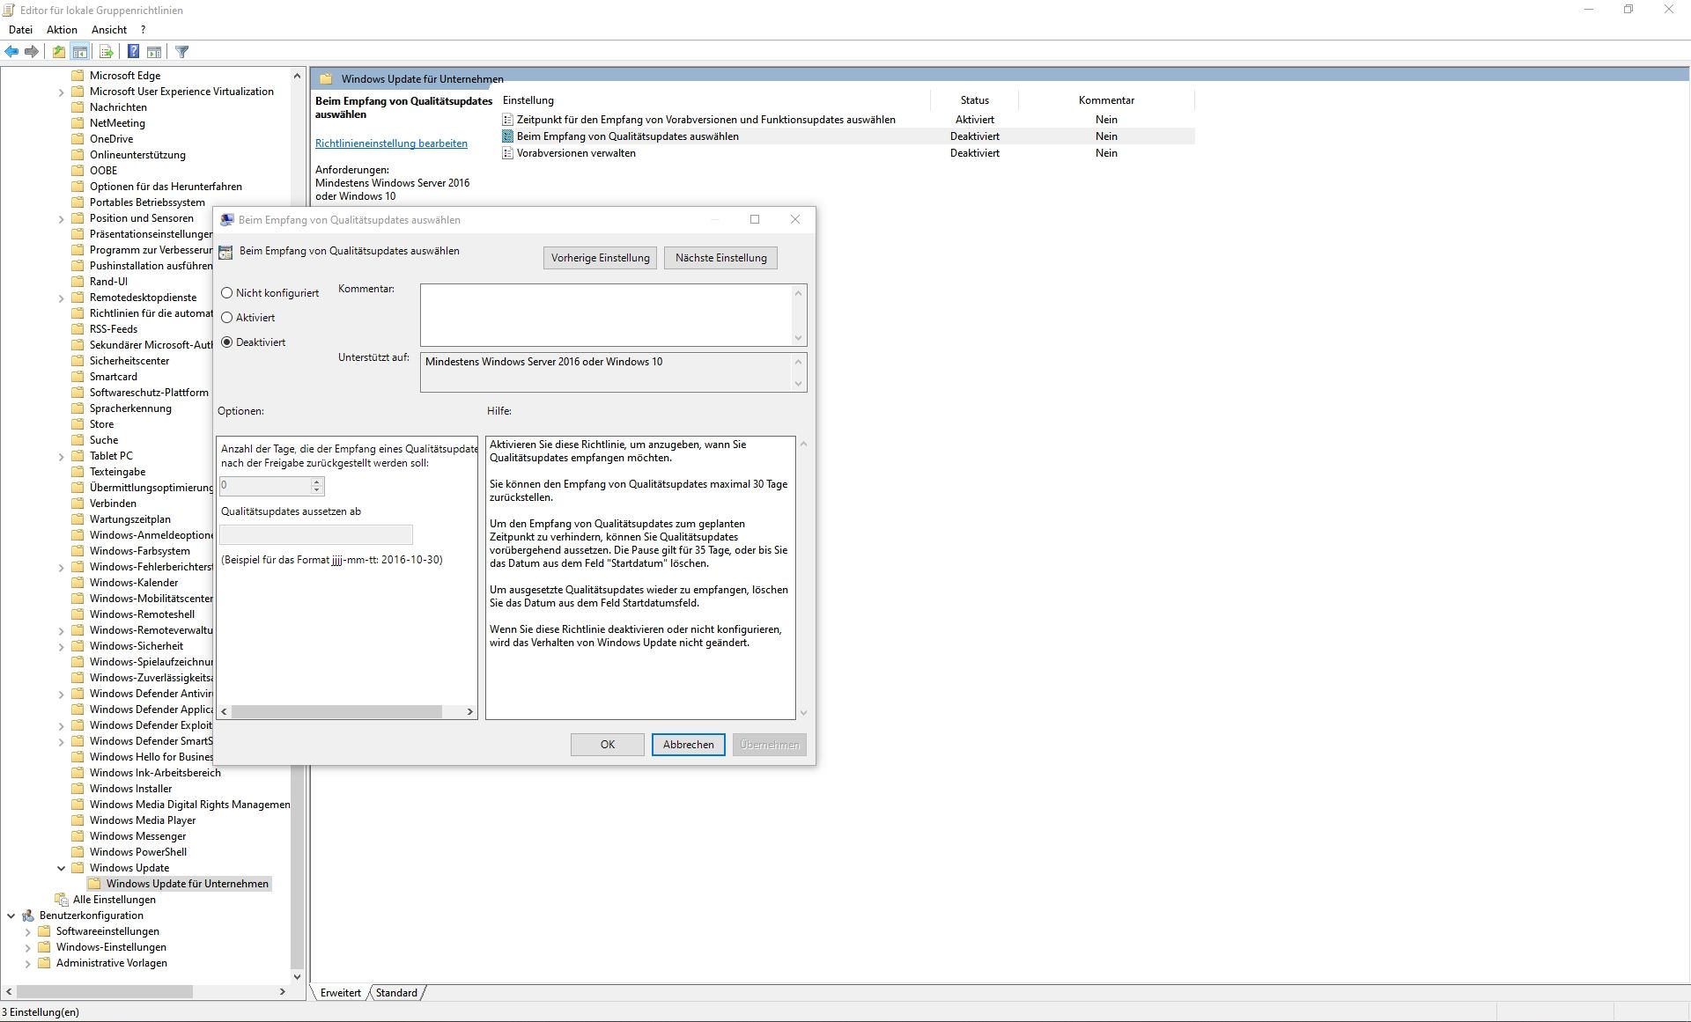The width and height of the screenshot is (1691, 1022).
Task: Click the dialog title bar policy icon
Action: pyautogui.click(x=226, y=220)
